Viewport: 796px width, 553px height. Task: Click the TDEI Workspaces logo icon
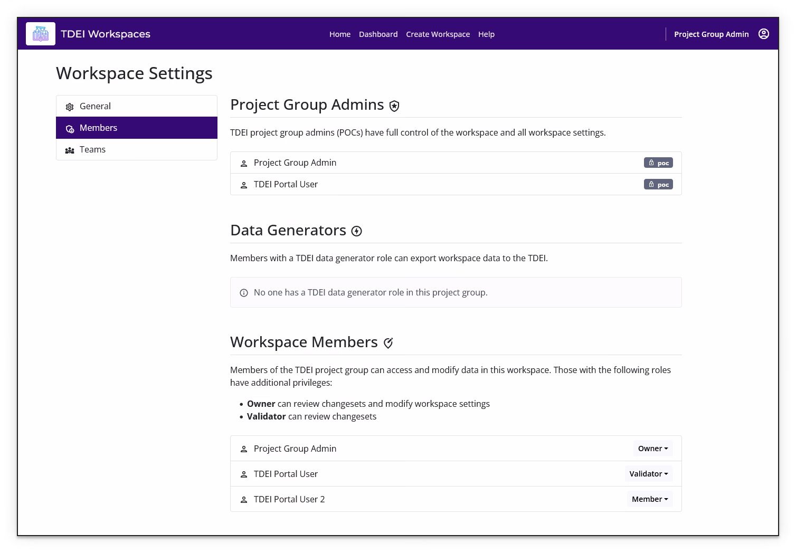click(41, 34)
